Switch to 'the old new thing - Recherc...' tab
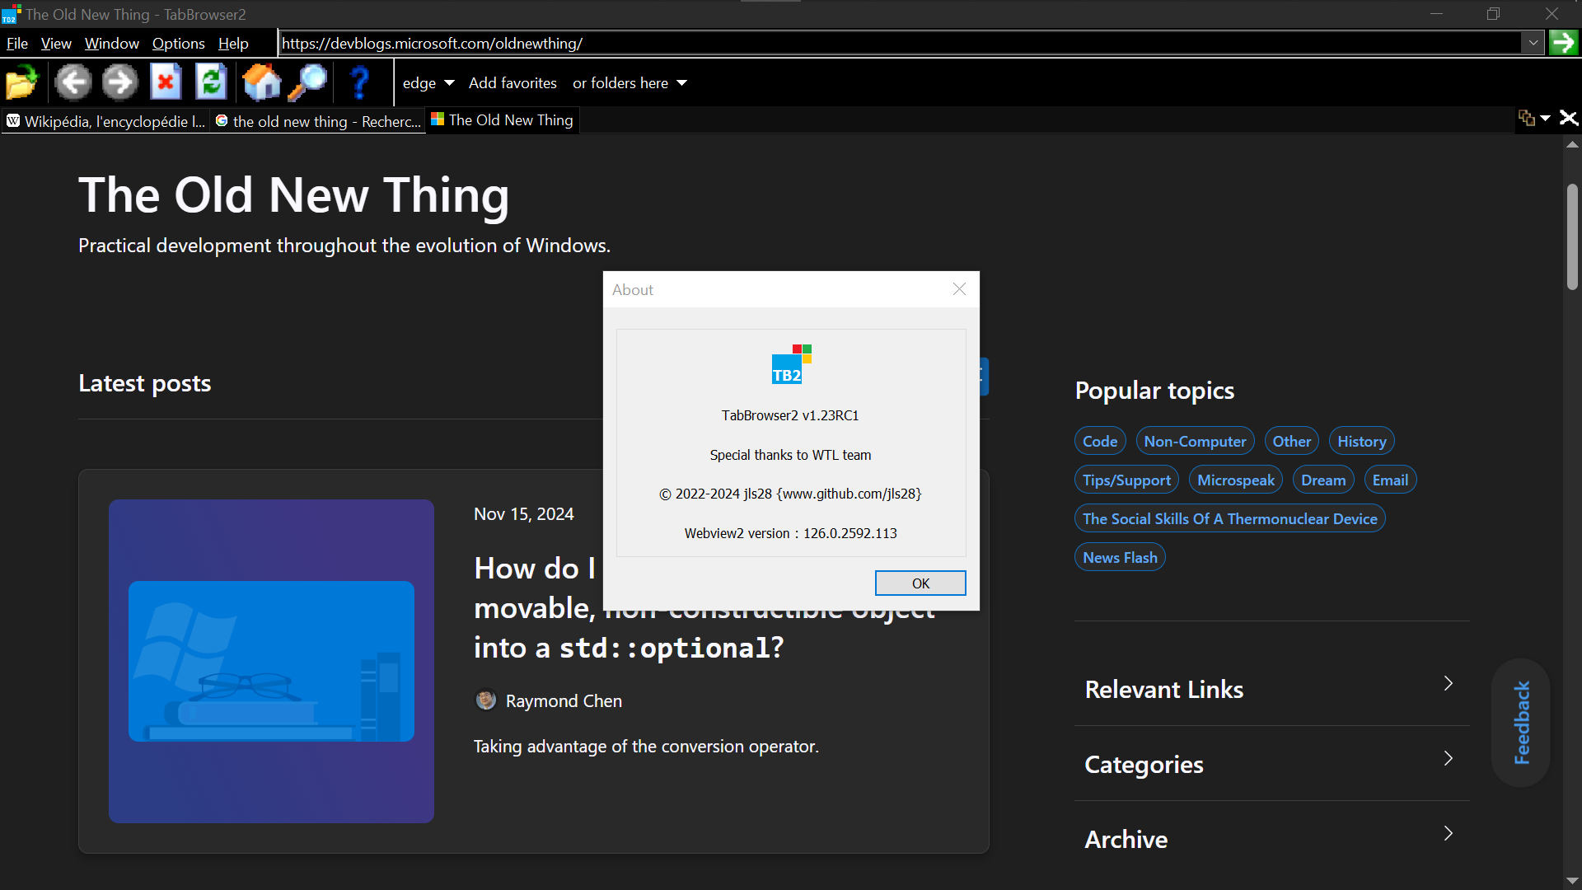 pos(317,121)
